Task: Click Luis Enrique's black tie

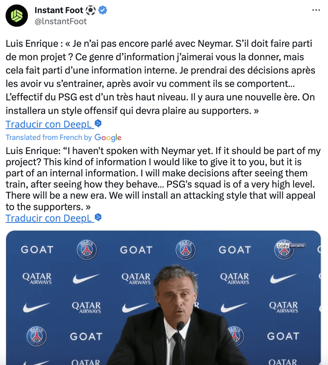Action: point(177,348)
